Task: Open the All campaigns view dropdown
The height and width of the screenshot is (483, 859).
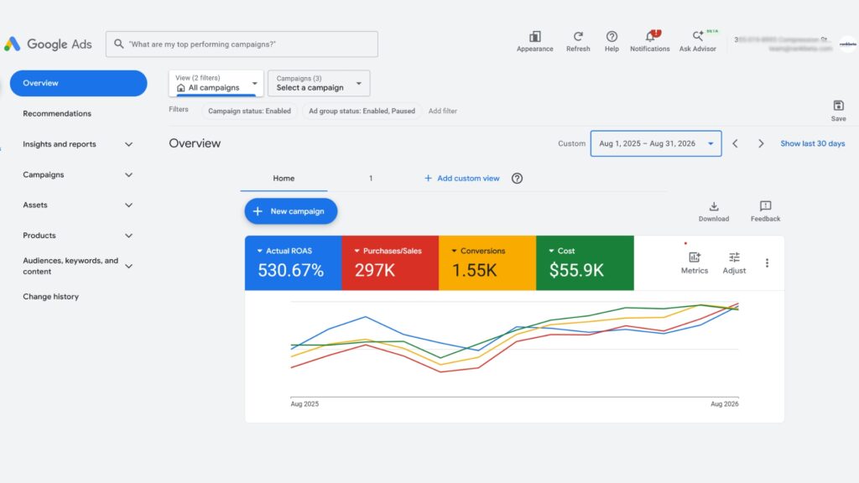Action: coord(216,83)
